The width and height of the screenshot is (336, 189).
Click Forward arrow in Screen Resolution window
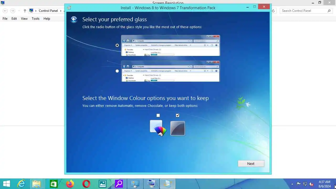point(13,11)
